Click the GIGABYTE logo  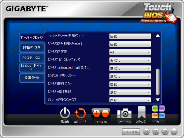pos(27,9)
